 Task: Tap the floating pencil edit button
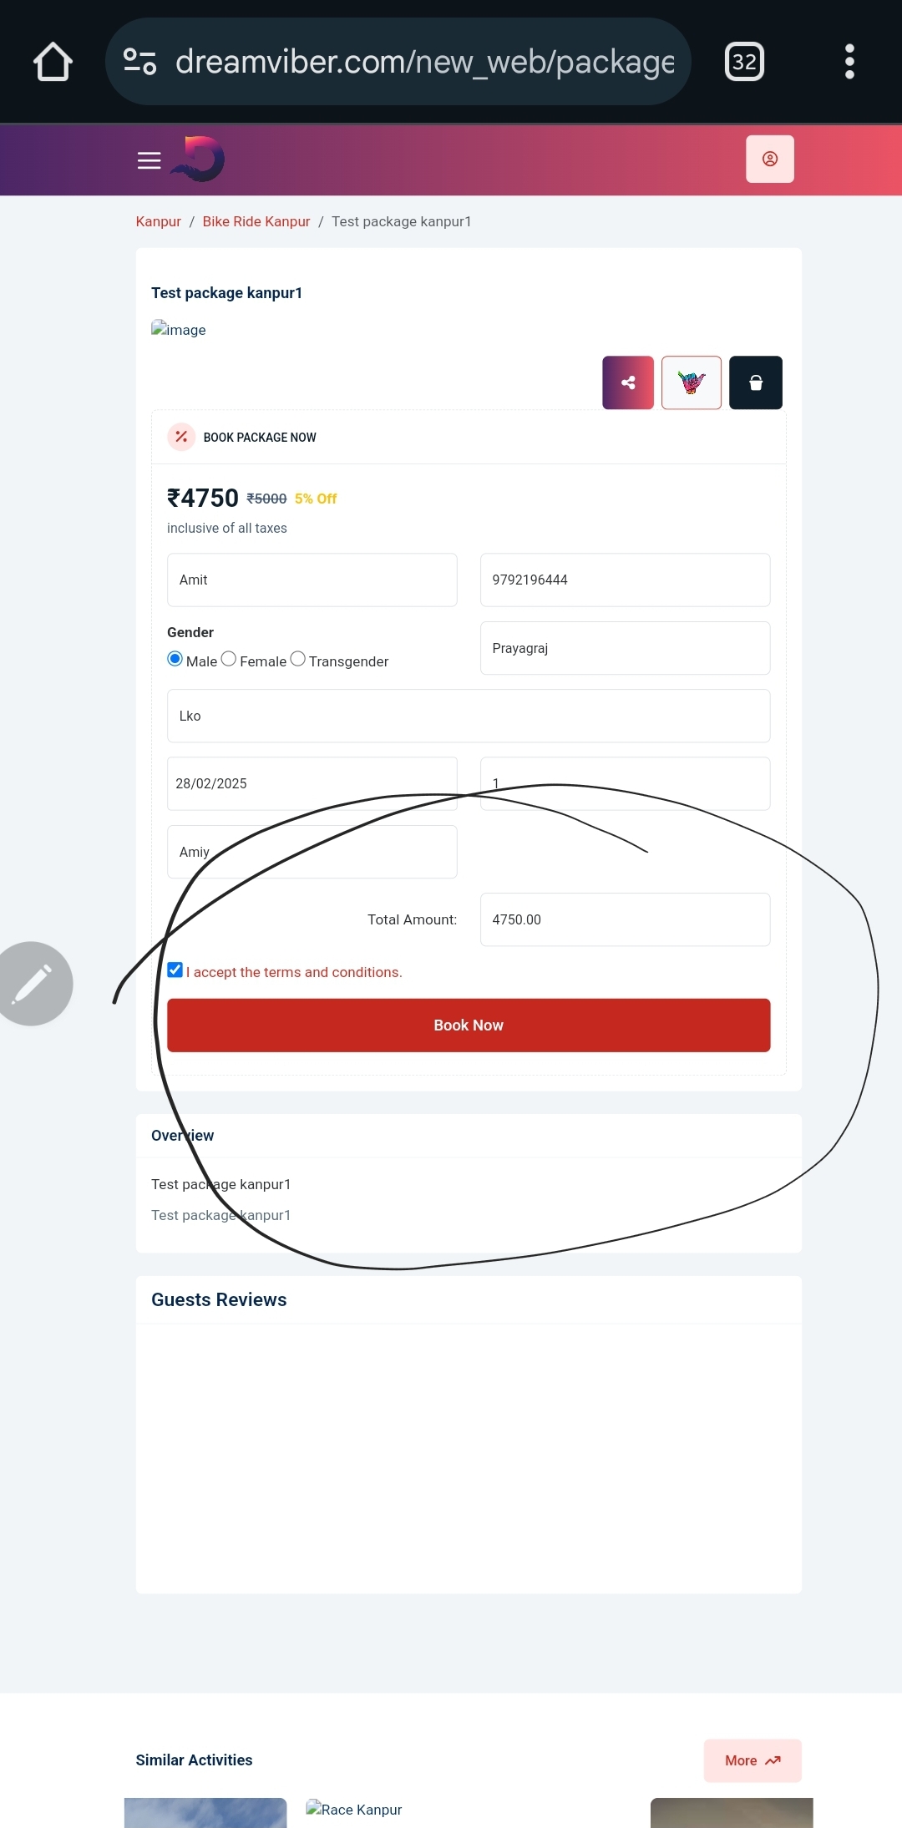[x=33, y=984]
